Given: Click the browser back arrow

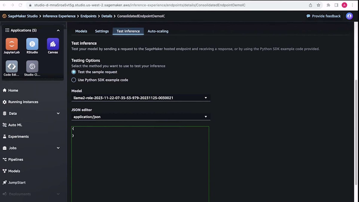Looking at the screenshot, I should [4, 5].
